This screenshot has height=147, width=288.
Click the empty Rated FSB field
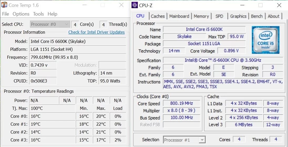[x=181, y=125]
